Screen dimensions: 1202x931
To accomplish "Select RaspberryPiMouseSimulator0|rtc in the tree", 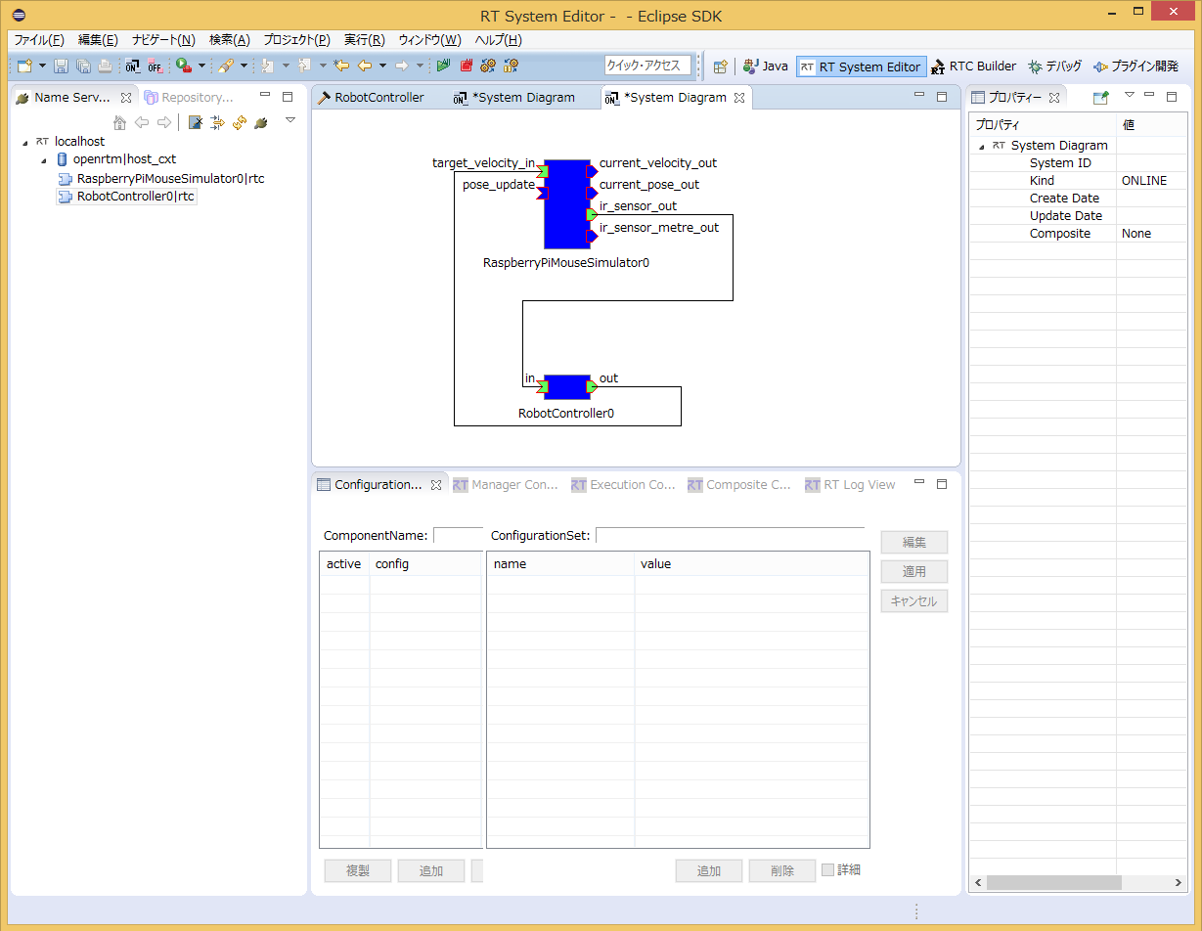I will [x=170, y=179].
